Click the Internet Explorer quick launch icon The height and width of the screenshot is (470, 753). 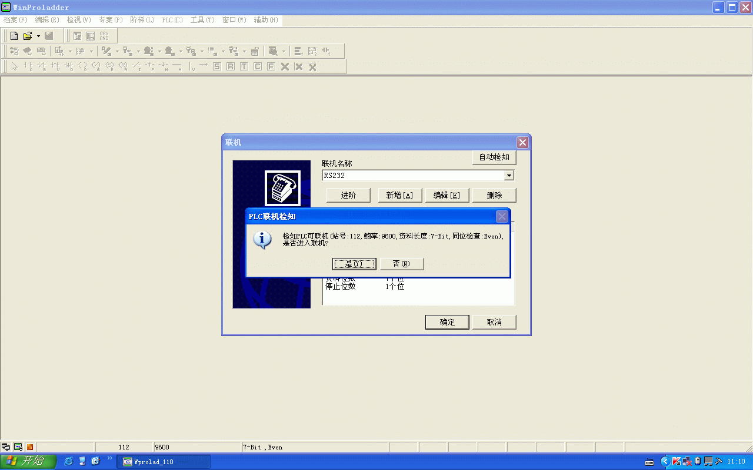69,461
